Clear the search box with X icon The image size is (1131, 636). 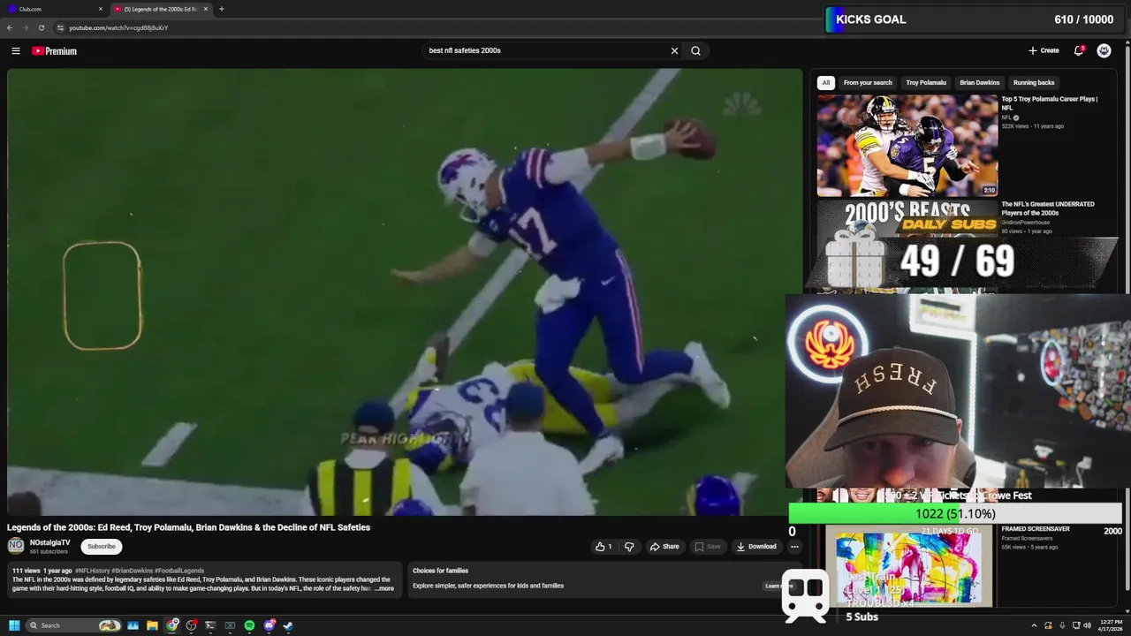(674, 50)
